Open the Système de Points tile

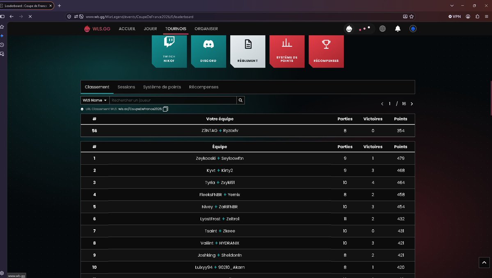tap(287, 51)
